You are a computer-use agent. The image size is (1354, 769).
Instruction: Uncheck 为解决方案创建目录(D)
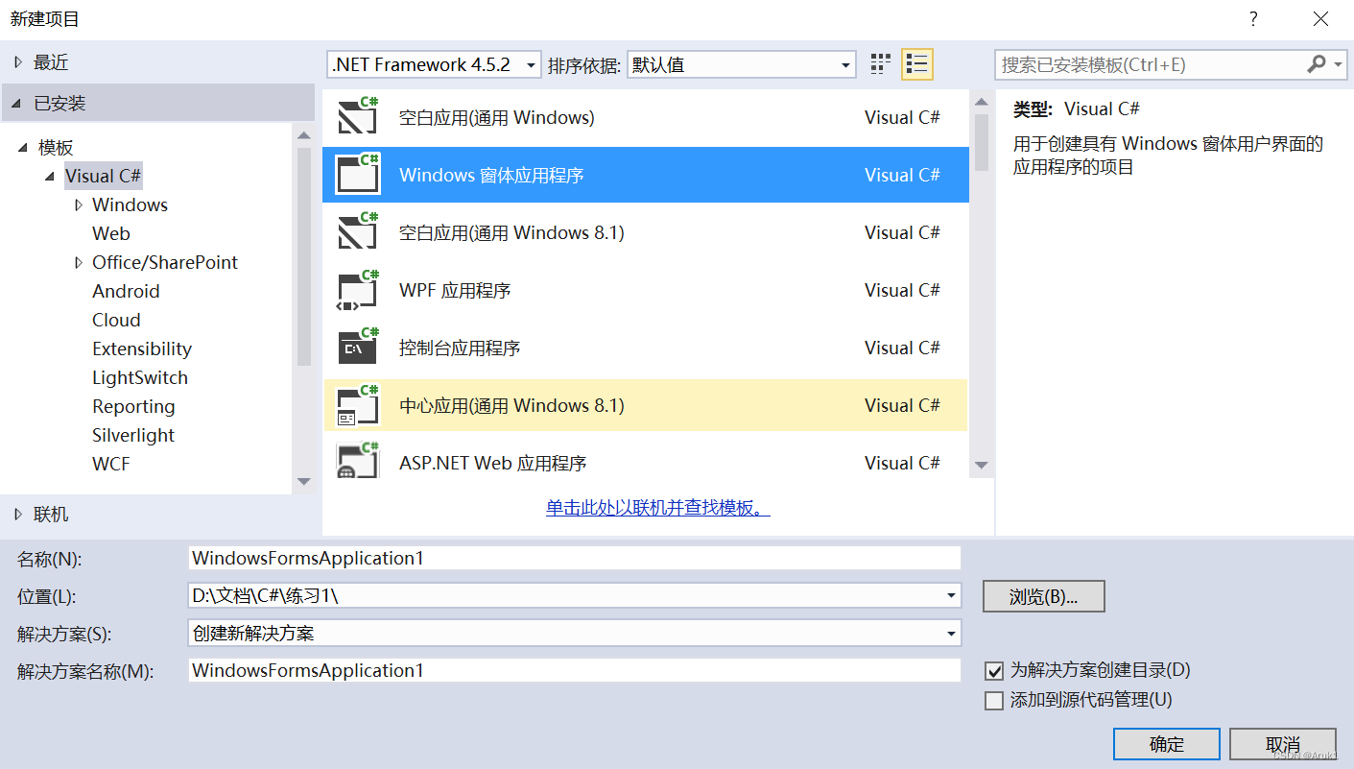[994, 670]
